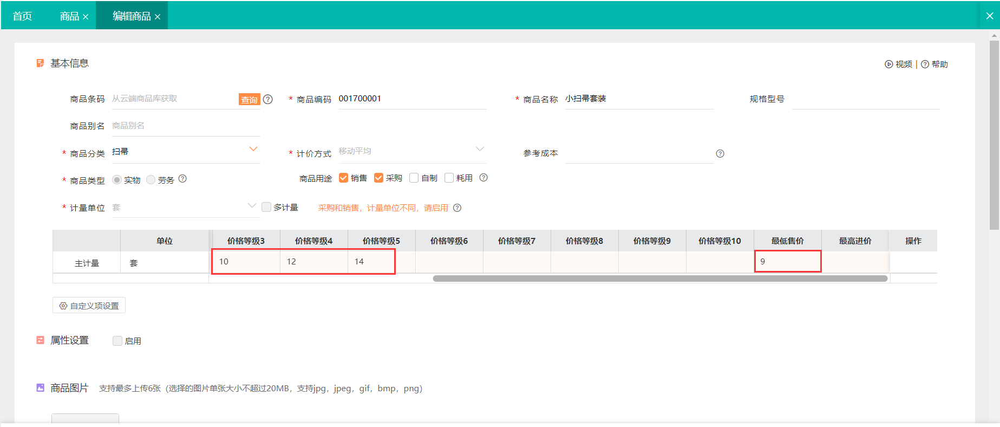1000x427 pixels.
Task: Check the 多计量 checkbox
Action: click(x=266, y=207)
